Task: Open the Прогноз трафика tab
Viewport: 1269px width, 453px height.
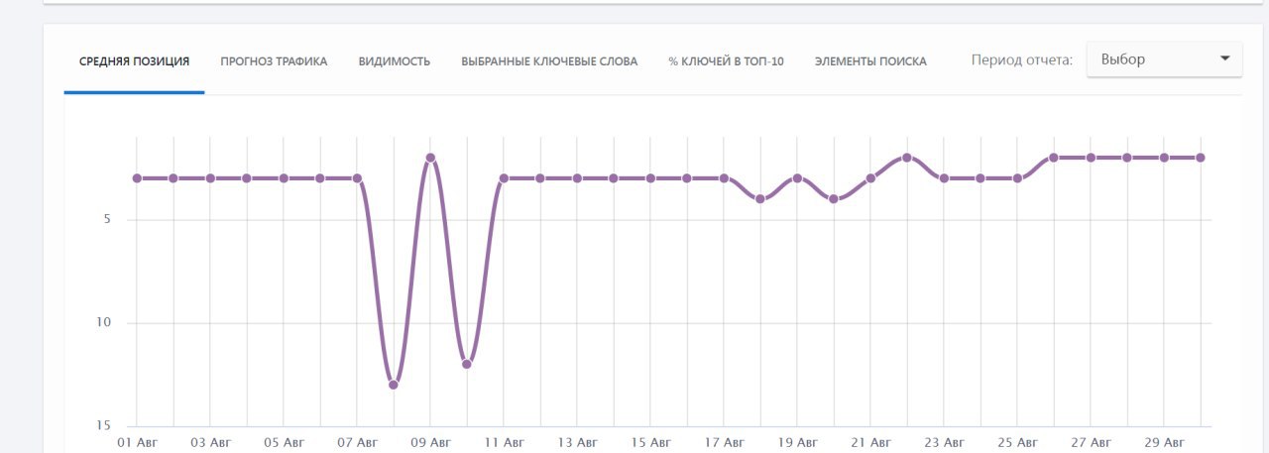Action: 274,61
